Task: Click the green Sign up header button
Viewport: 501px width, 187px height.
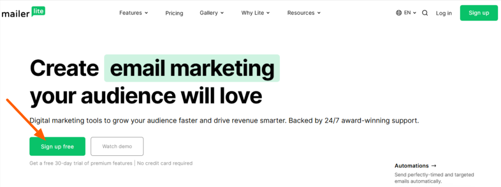Action: 478,13
